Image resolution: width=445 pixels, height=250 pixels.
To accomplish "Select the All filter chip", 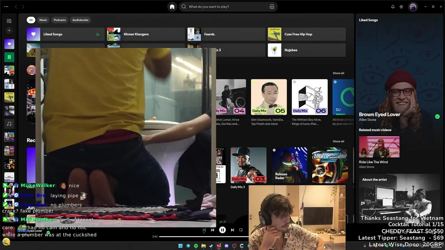I will click(31, 20).
